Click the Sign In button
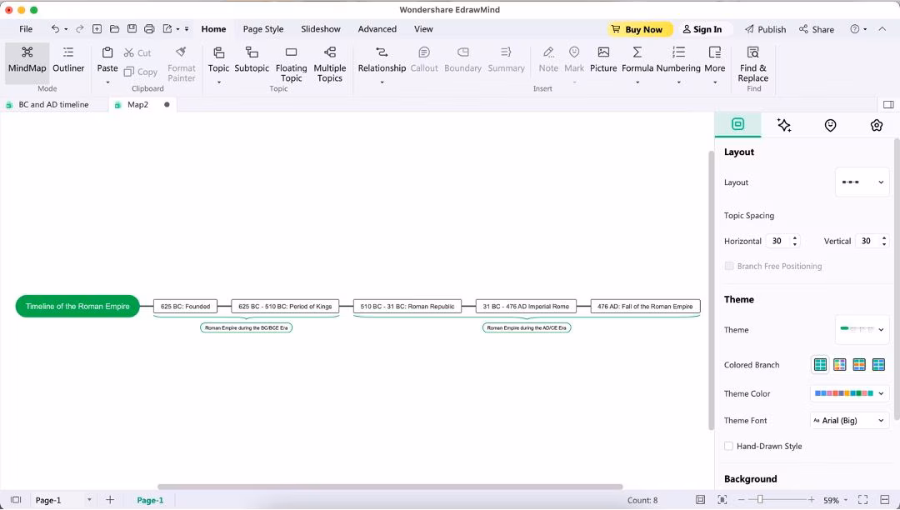Viewport: 900px width, 510px height. (702, 29)
